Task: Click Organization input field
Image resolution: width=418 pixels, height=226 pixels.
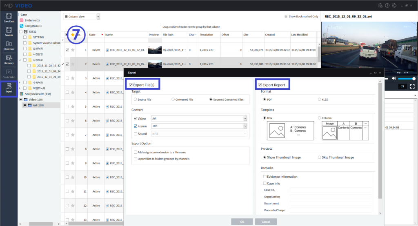Action: click(x=331, y=196)
